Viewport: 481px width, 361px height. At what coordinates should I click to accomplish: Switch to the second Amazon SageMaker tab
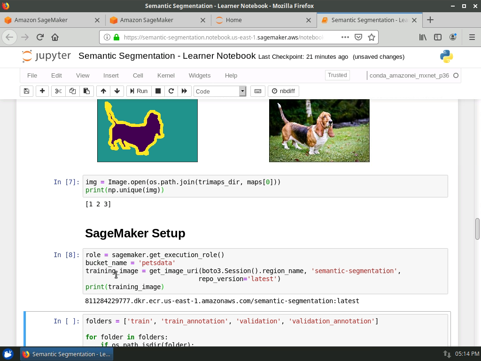(x=158, y=20)
